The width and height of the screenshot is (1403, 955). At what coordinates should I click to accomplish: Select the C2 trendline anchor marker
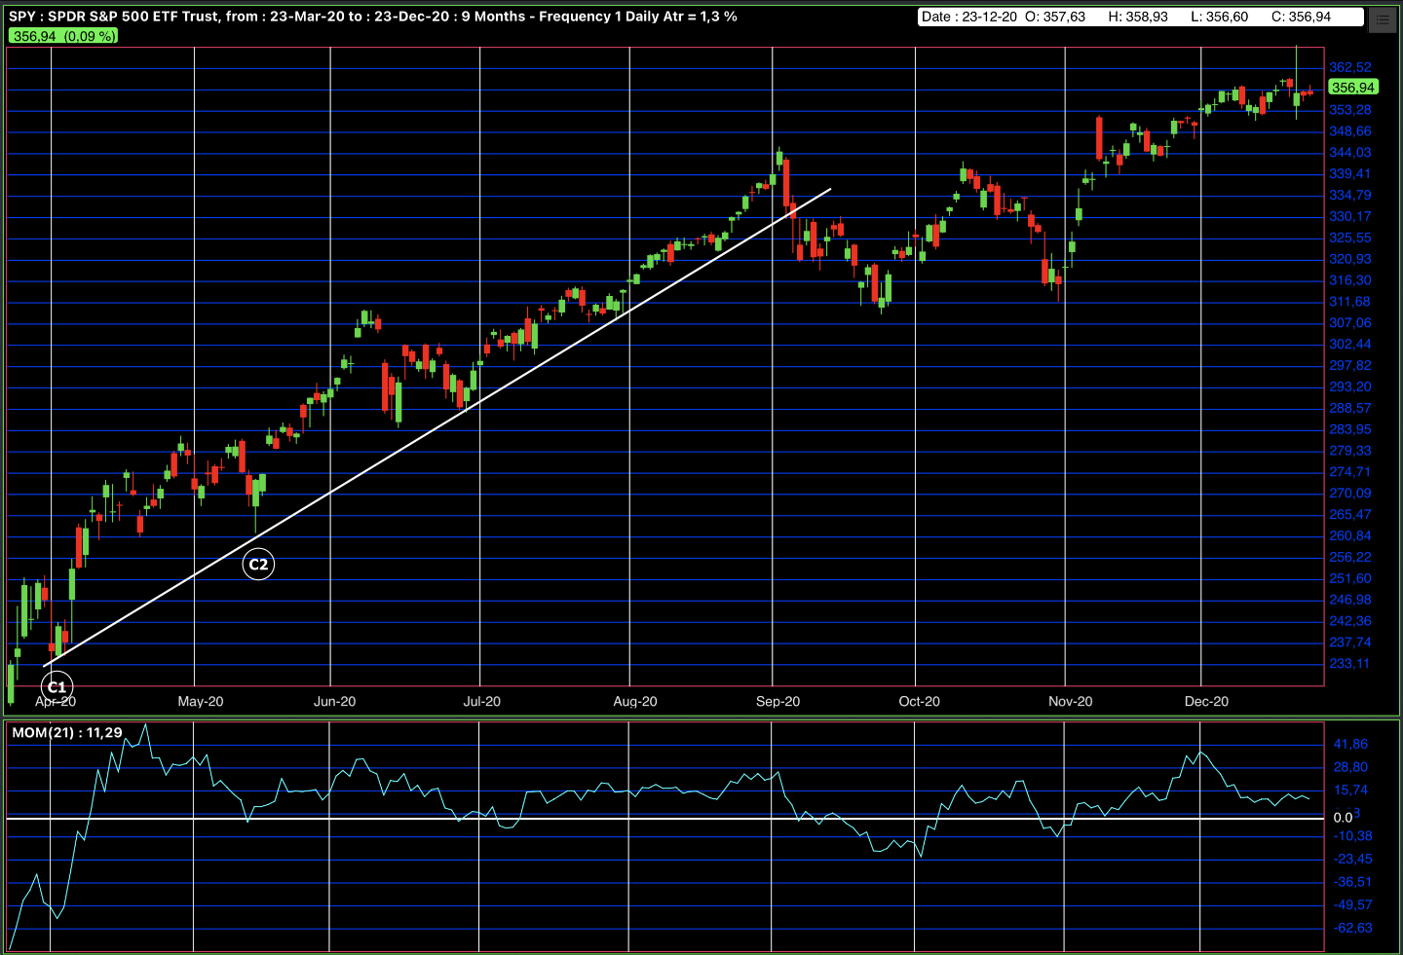(x=258, y=565)
